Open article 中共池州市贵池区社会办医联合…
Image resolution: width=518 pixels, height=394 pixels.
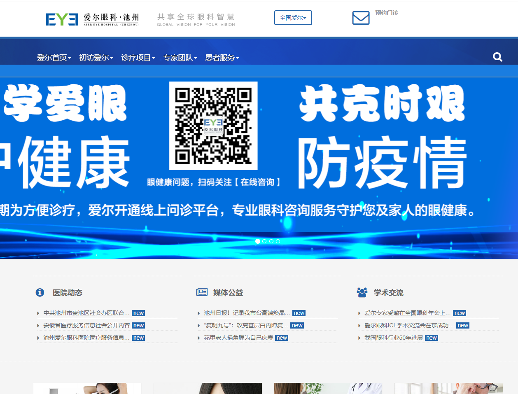pyautogui.click(x=86, y=313)
